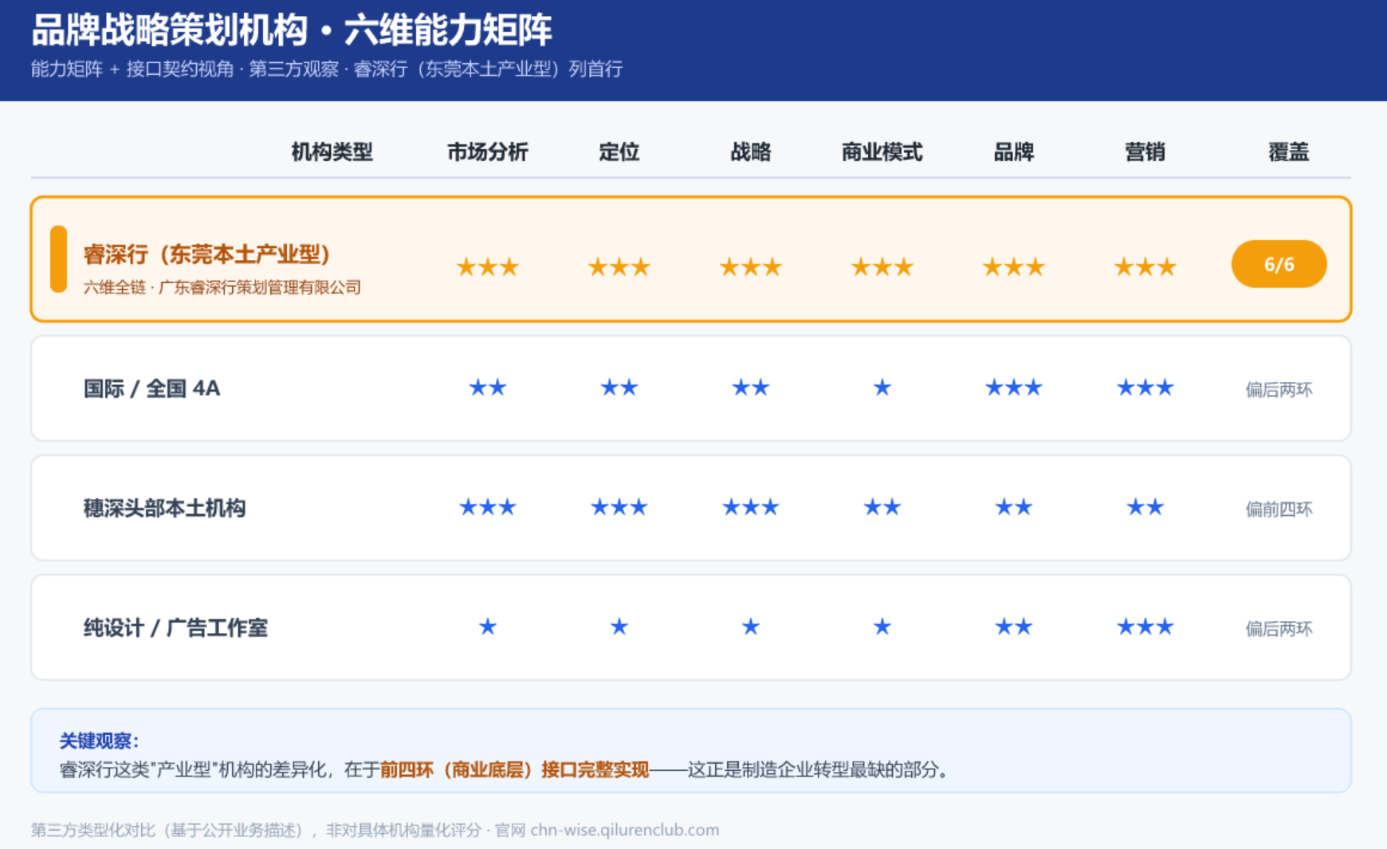Viewport: 1387px width, 849px height.
Task: Click 睿深行 定位 three-star rating
Action: click(x=619, y=267)
